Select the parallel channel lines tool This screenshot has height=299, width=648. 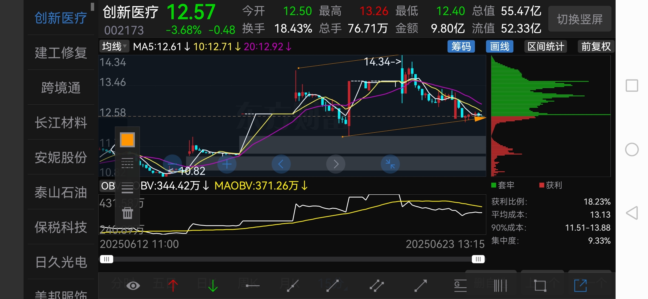[x=377, y=286]
